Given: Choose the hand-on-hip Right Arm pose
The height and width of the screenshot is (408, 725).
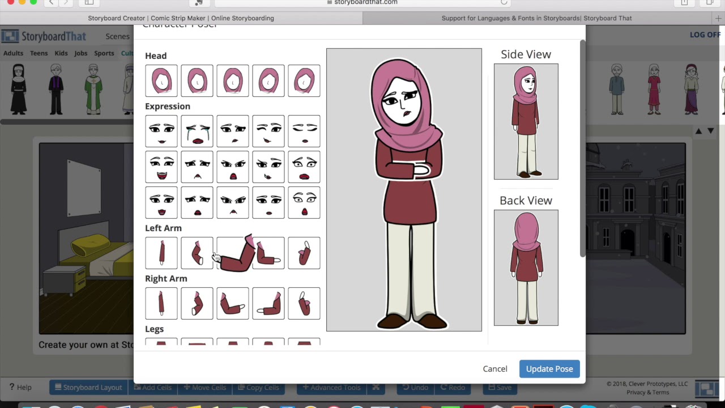Looking at the screenshot, I should tap(197, 303).
